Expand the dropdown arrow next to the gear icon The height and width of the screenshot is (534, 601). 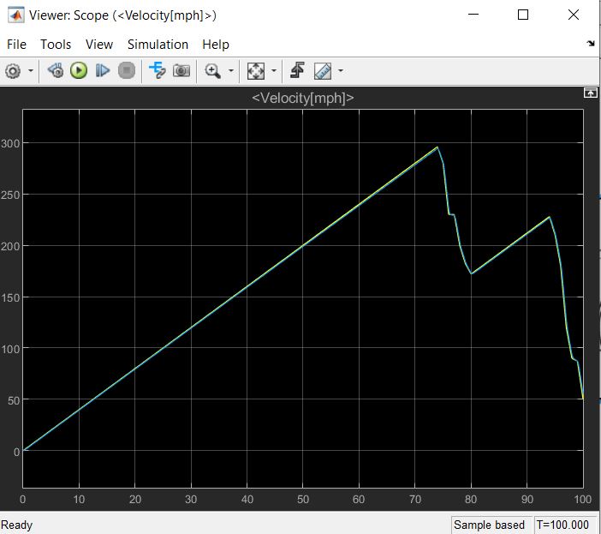(x=32, y=71)
